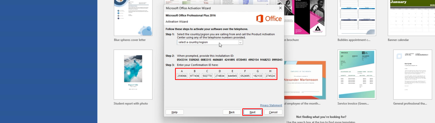Viewport: 435px width, 123px height.
Task: Click Confirmation ID field E
Action: pyautogui.click(x=232, y=76)
